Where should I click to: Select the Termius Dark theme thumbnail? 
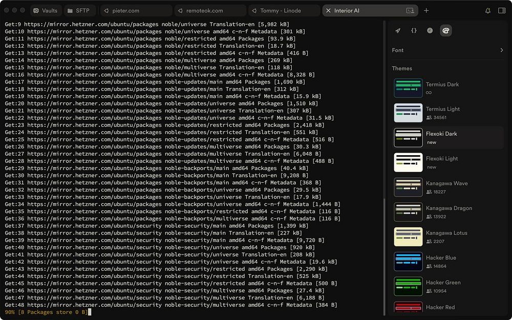click(408, 88)
